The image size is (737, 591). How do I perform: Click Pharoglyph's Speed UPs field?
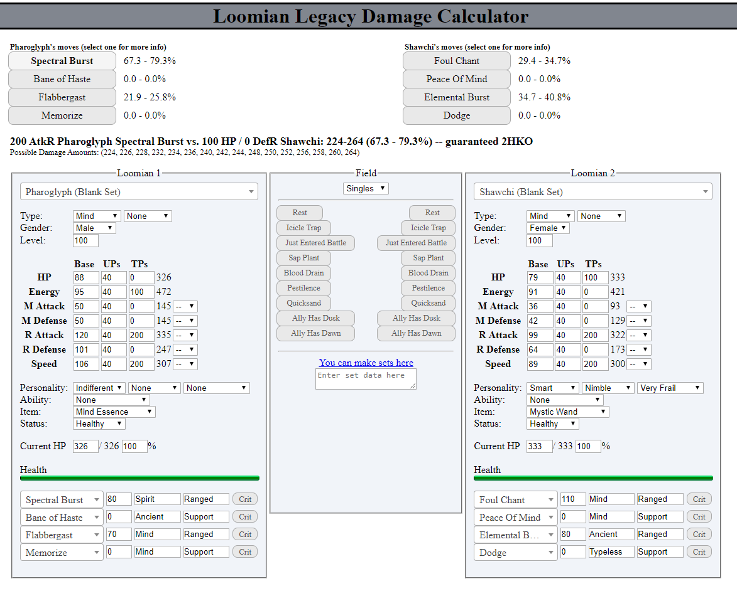point(114,364)
